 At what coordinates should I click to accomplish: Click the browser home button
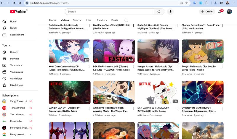point(20,3)
